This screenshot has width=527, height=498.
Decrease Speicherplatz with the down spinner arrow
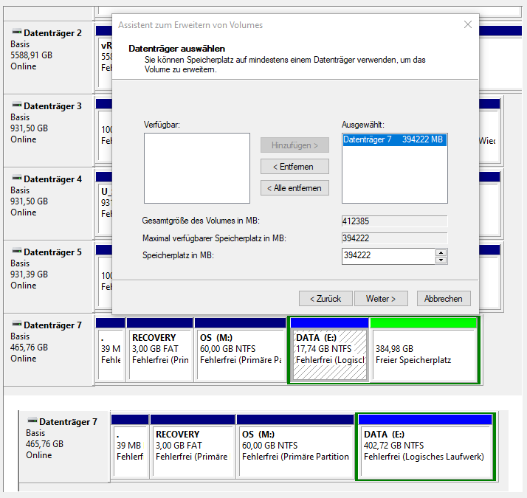click(x=441, y=260)
